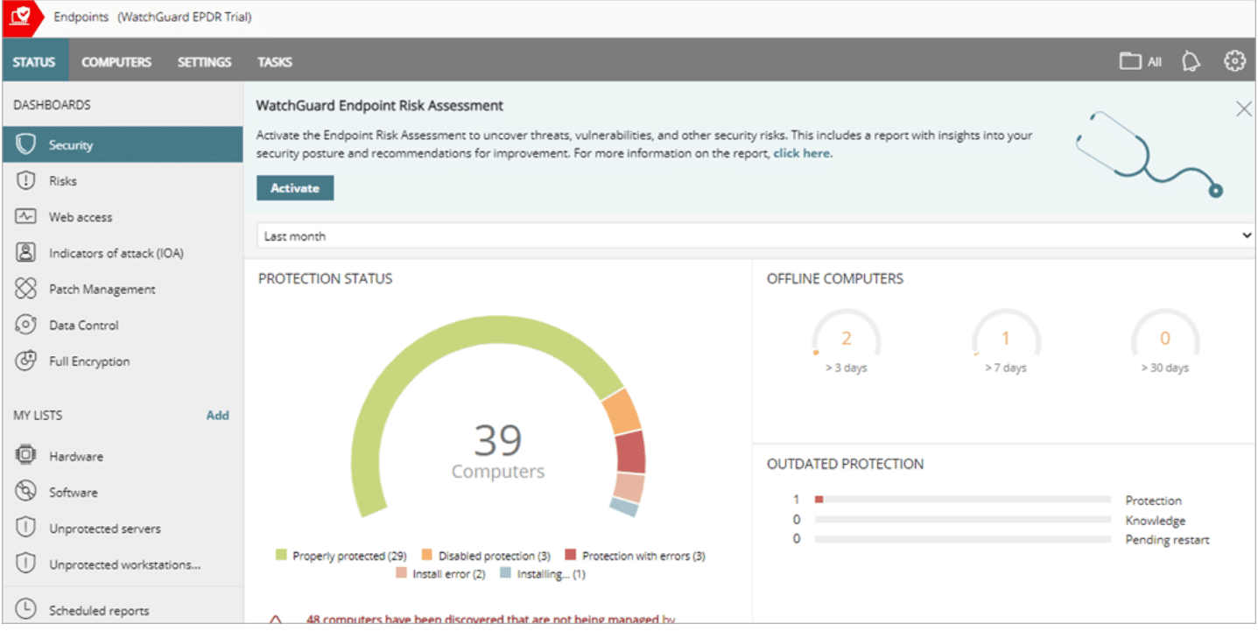
Task: Click the Activate button
Action: coord(295,188)
